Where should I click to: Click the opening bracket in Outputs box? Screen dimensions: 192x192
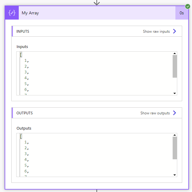21,136
